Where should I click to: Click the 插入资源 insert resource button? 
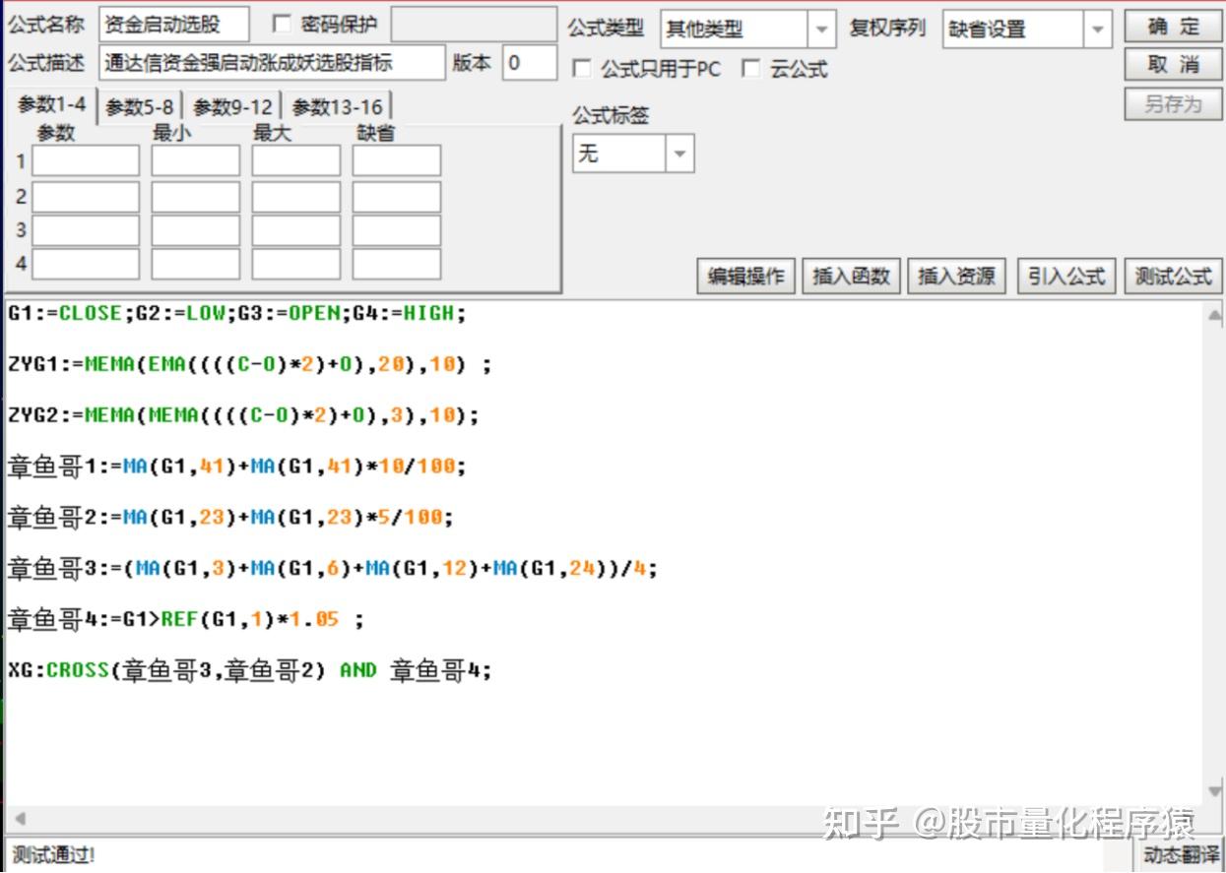click(x=957, y=277)
